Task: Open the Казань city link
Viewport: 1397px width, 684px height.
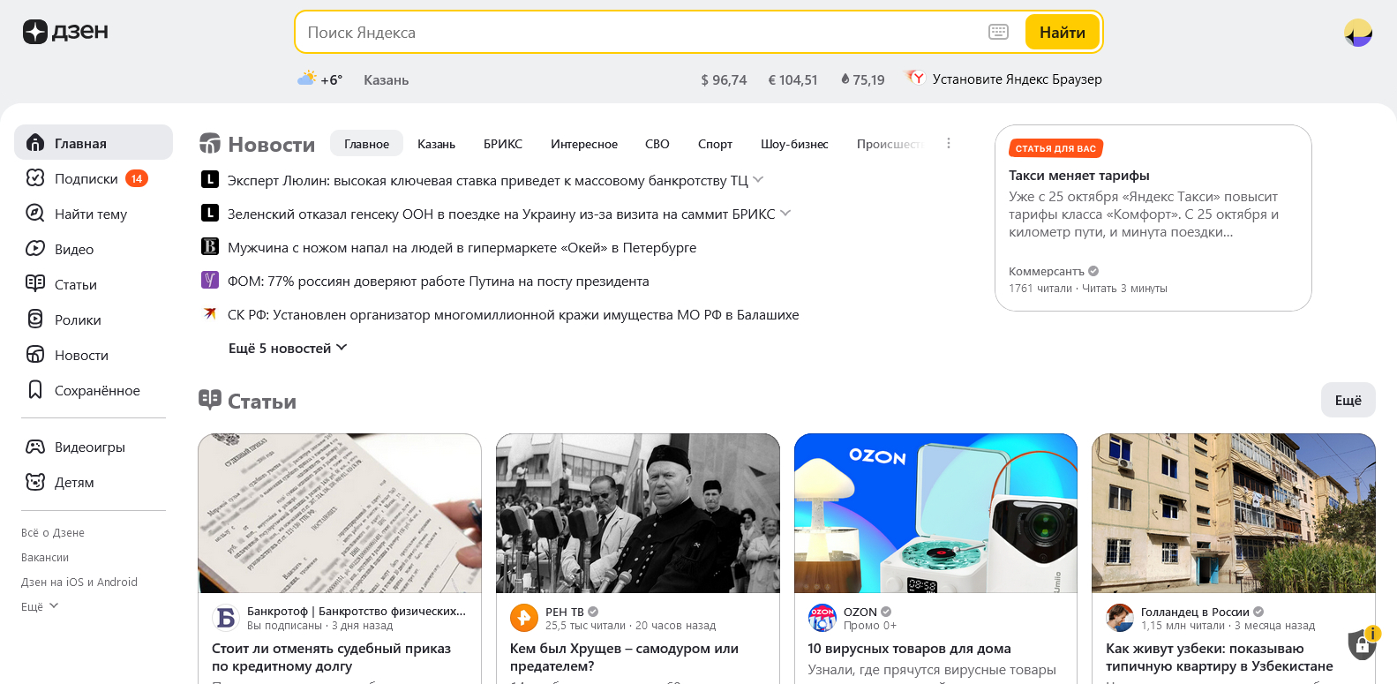Action: 387,79
